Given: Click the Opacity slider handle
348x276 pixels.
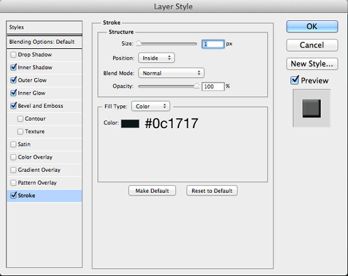Looking at the screenshot, I should 196,86.
